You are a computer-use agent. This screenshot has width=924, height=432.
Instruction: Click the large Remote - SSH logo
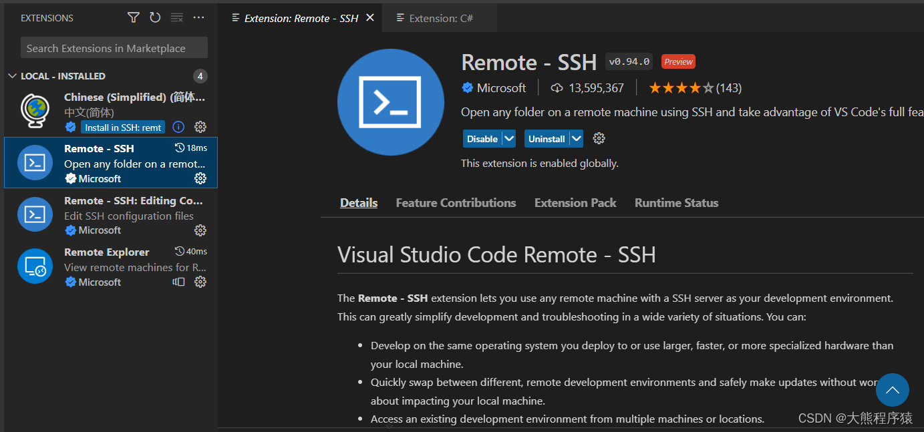(391, 102)
